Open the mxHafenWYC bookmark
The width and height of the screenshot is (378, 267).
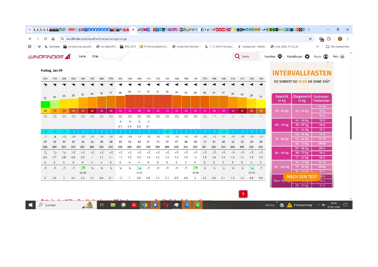pyautogui.click(x=106, y=47)
